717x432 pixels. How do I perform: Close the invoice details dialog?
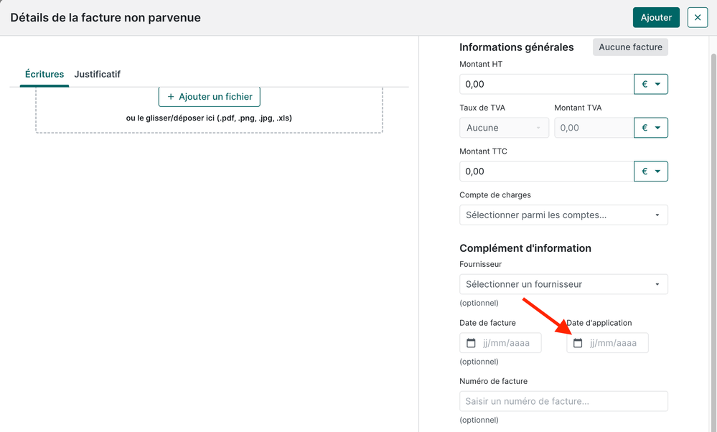pos(697,18)
